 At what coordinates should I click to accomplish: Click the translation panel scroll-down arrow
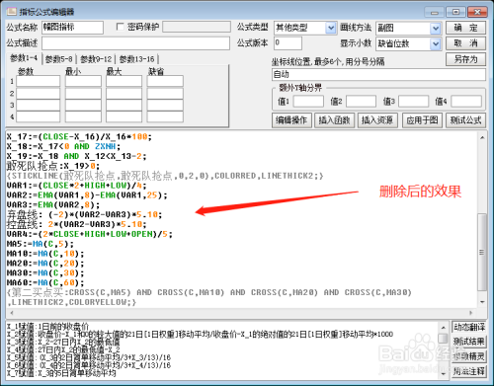(444, 374)
